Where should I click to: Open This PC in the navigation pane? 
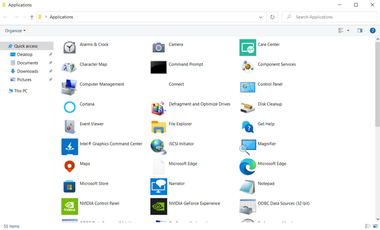tap(20, 91)
